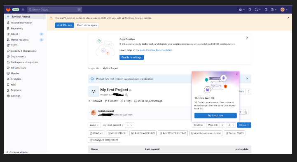Open the hamburger main menu
Screen dimensions: 297x162
[23, 9]
